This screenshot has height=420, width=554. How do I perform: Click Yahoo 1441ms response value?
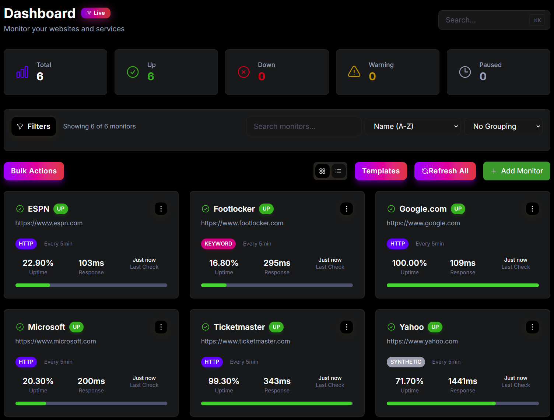coord(463,381)
